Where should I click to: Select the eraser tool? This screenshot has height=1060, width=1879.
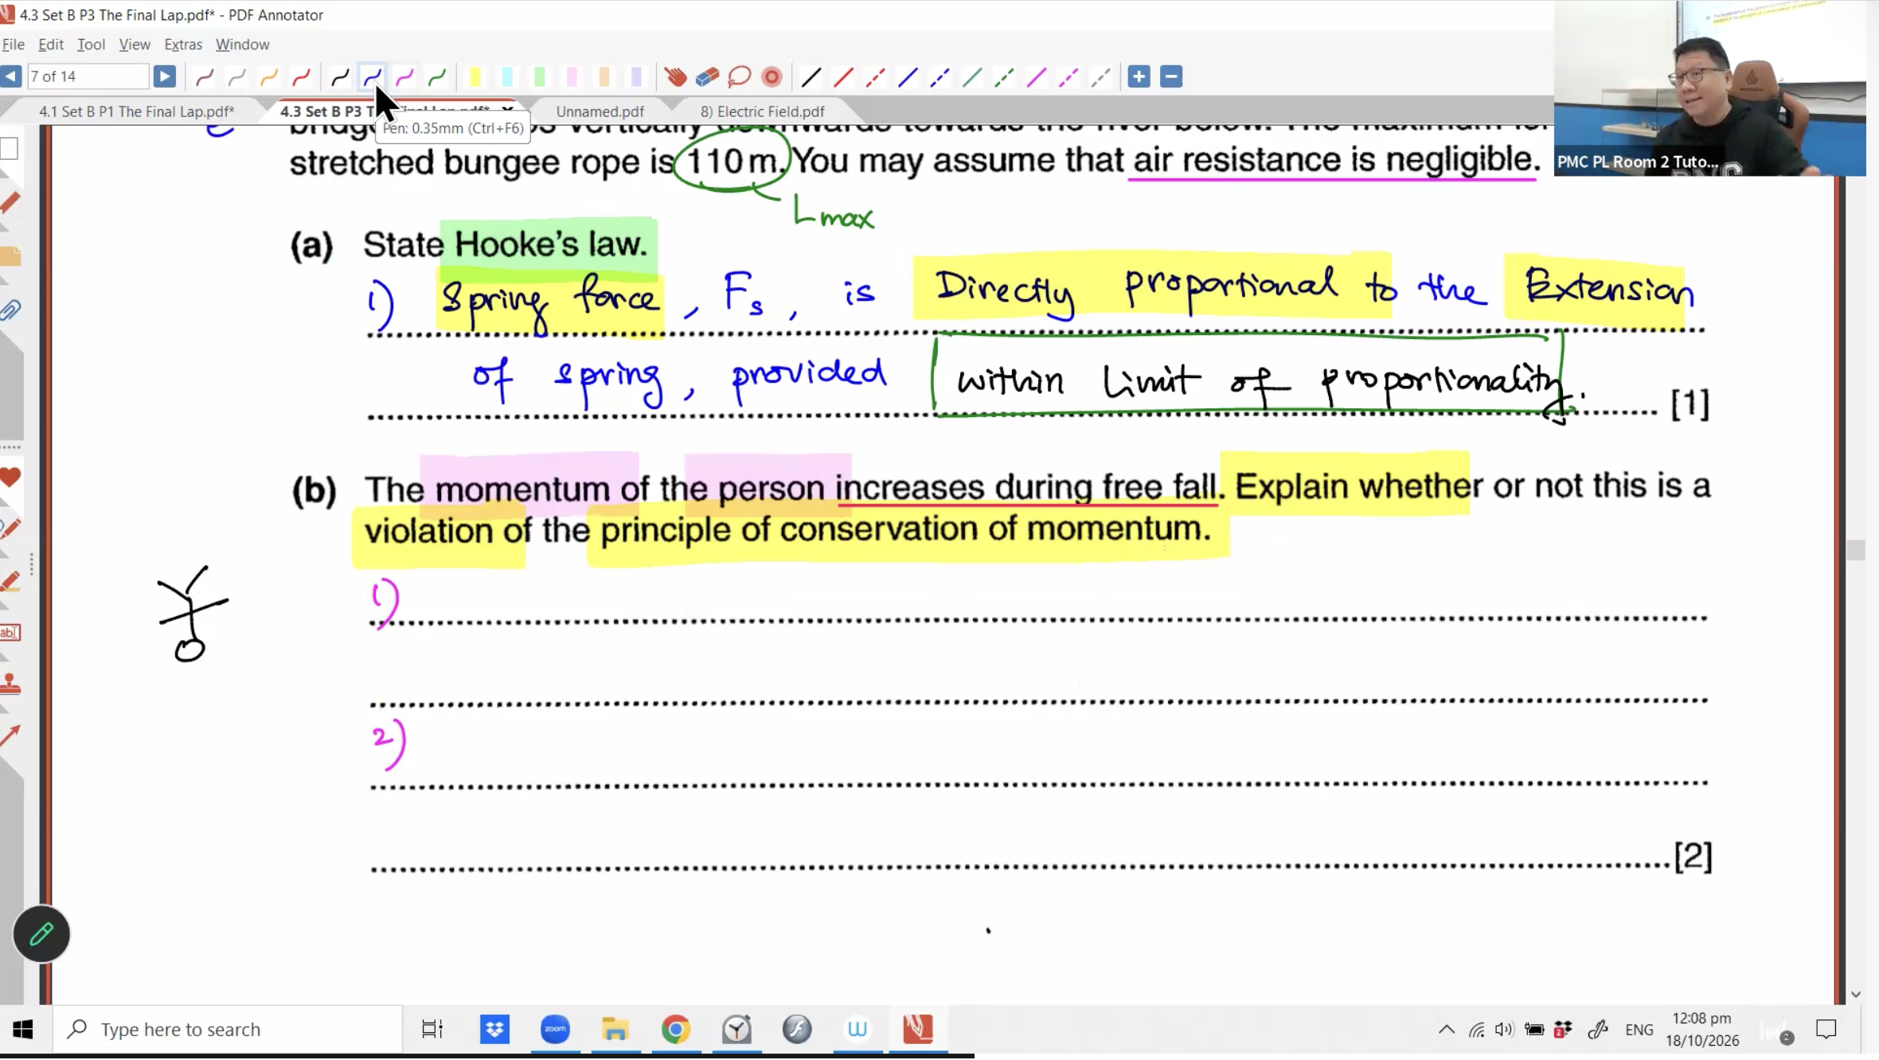pos(707,77)
